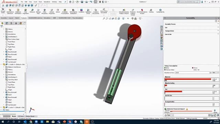Image resolution: width=220 pixels, height=124 pixels.
Task: Open FloXpress Analysis Wizard
Action: click(133, 12)
